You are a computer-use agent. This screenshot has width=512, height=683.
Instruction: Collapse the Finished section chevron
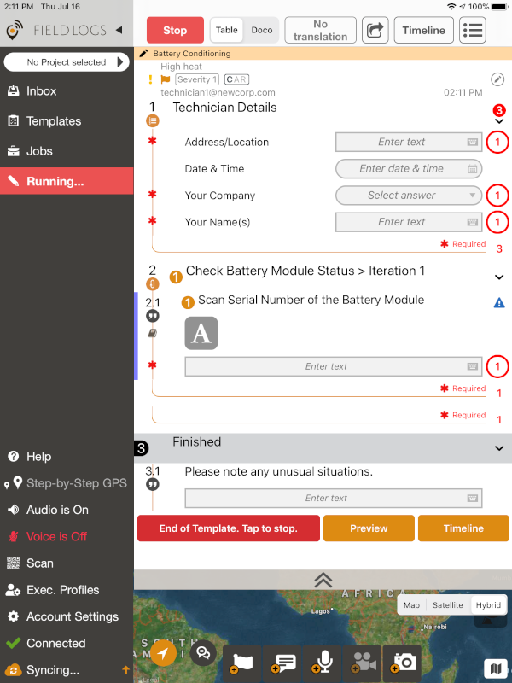499,447
